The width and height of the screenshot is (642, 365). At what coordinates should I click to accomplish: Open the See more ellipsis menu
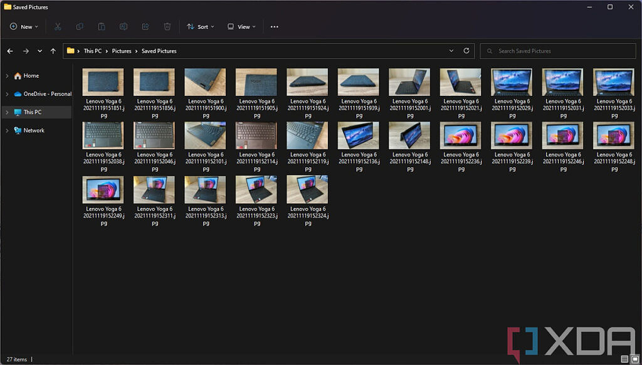coord(274,26)
